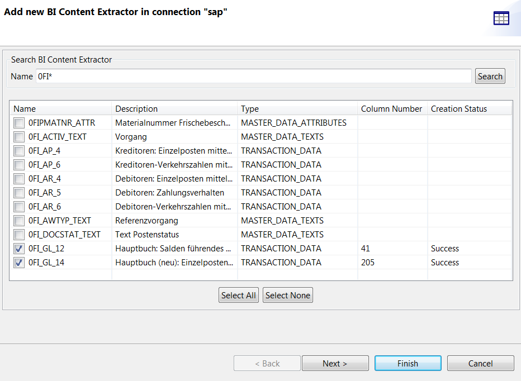Screen dimensions: 521x381
Task: Enable the 0FI_ACTIV_TEXT checkbox
Action: tap(18, 136)
